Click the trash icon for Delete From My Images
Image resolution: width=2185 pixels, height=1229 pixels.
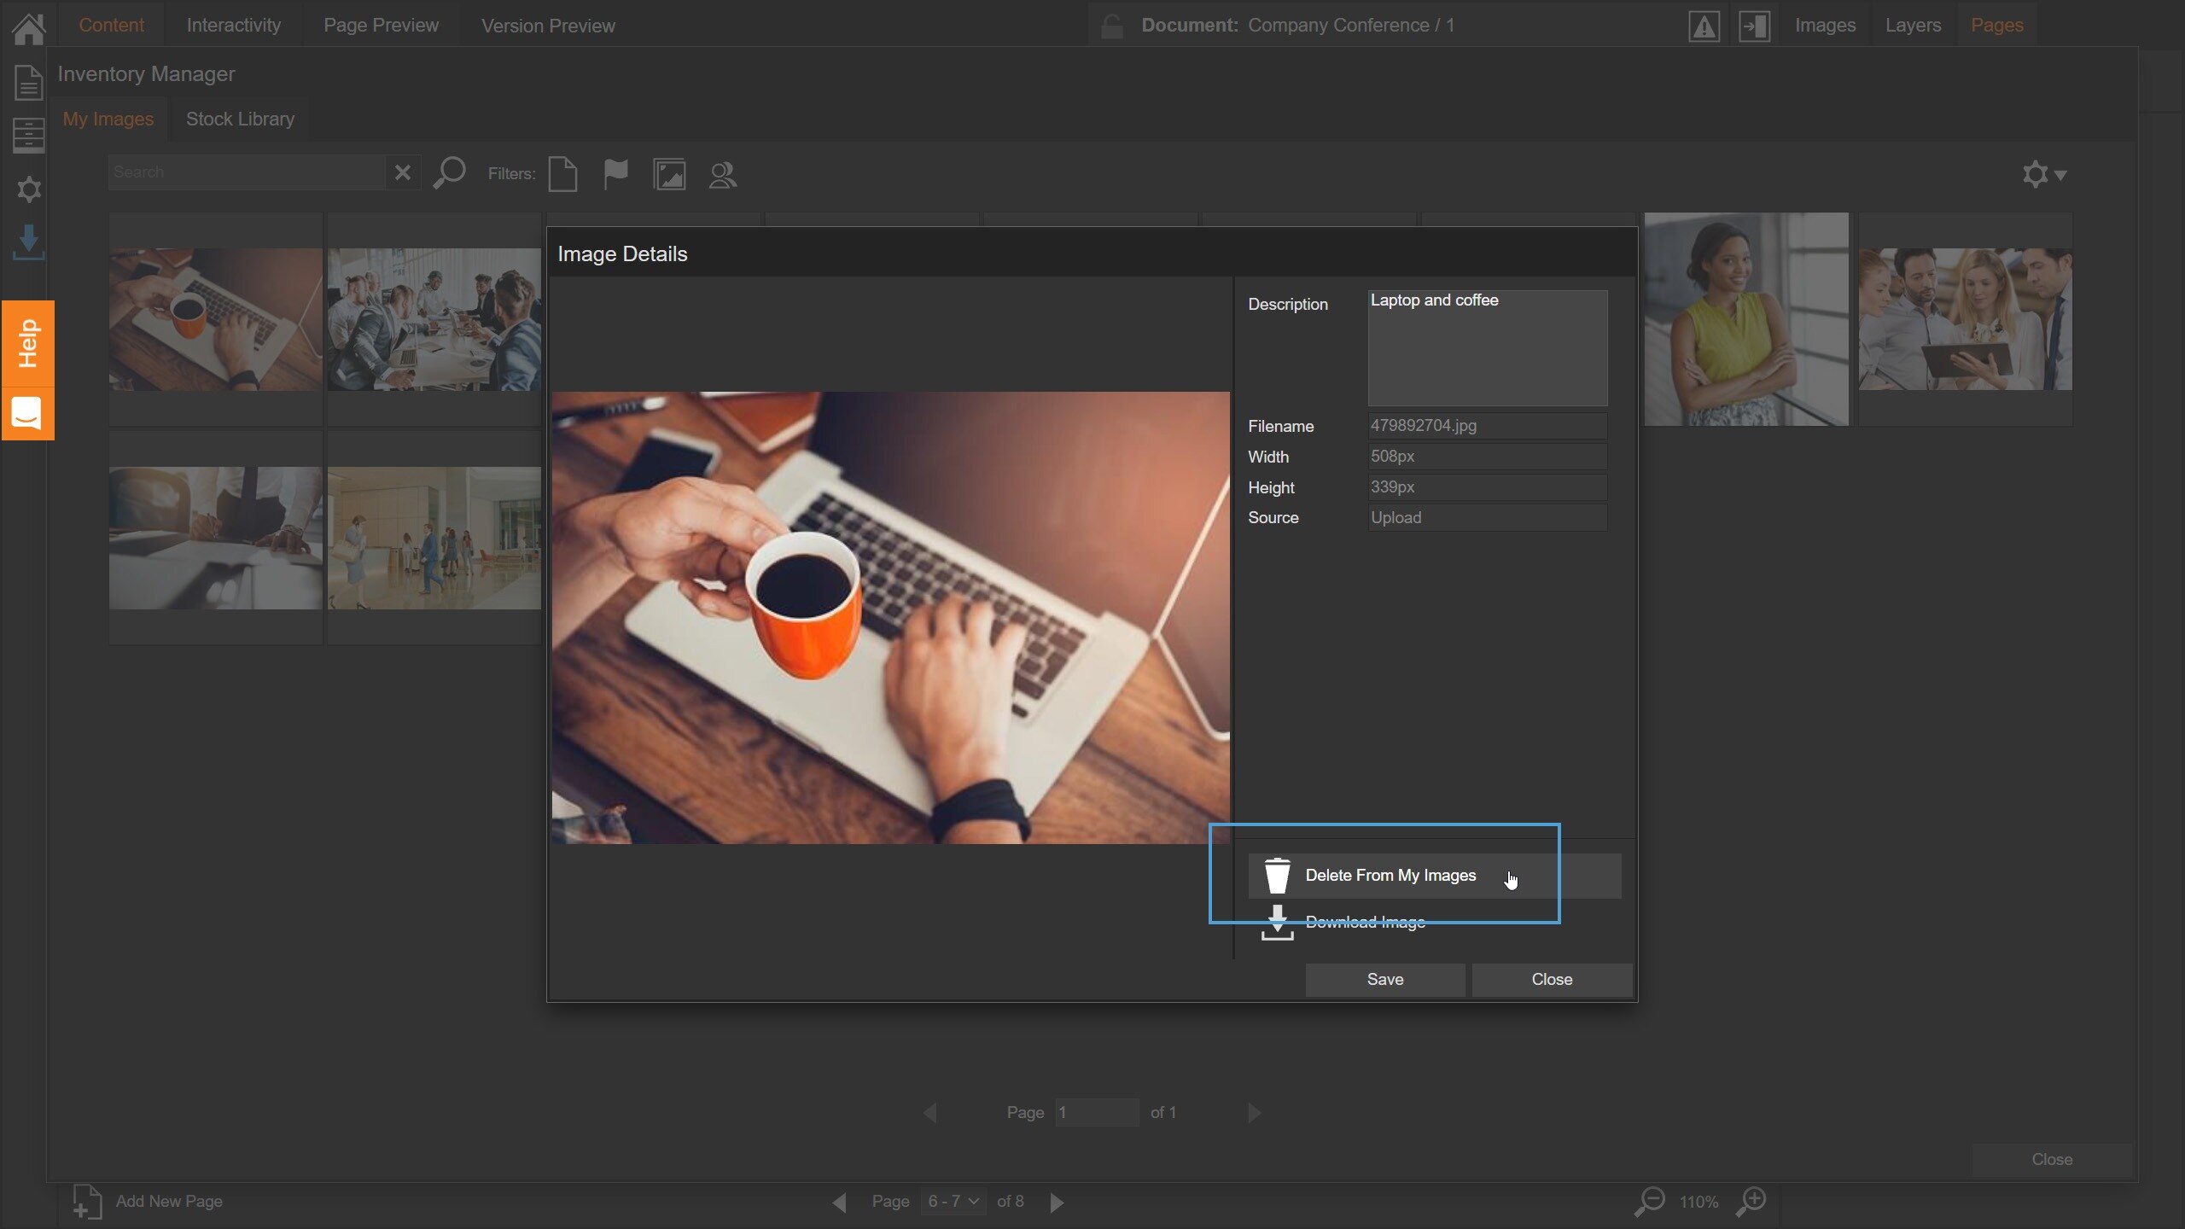(x=1277, y=876)
